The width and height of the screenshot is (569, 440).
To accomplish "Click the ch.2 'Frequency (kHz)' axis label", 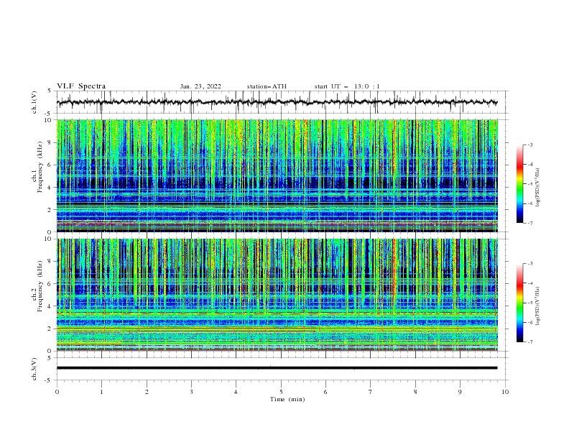I will pos(40,286).
